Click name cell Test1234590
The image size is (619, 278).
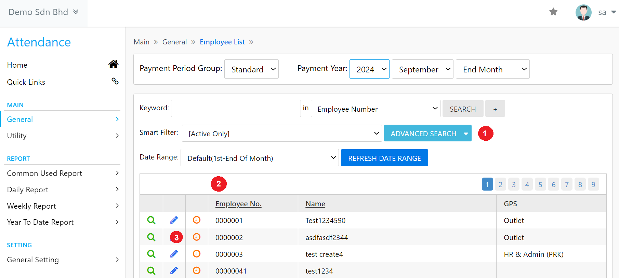tap(326, 220)
